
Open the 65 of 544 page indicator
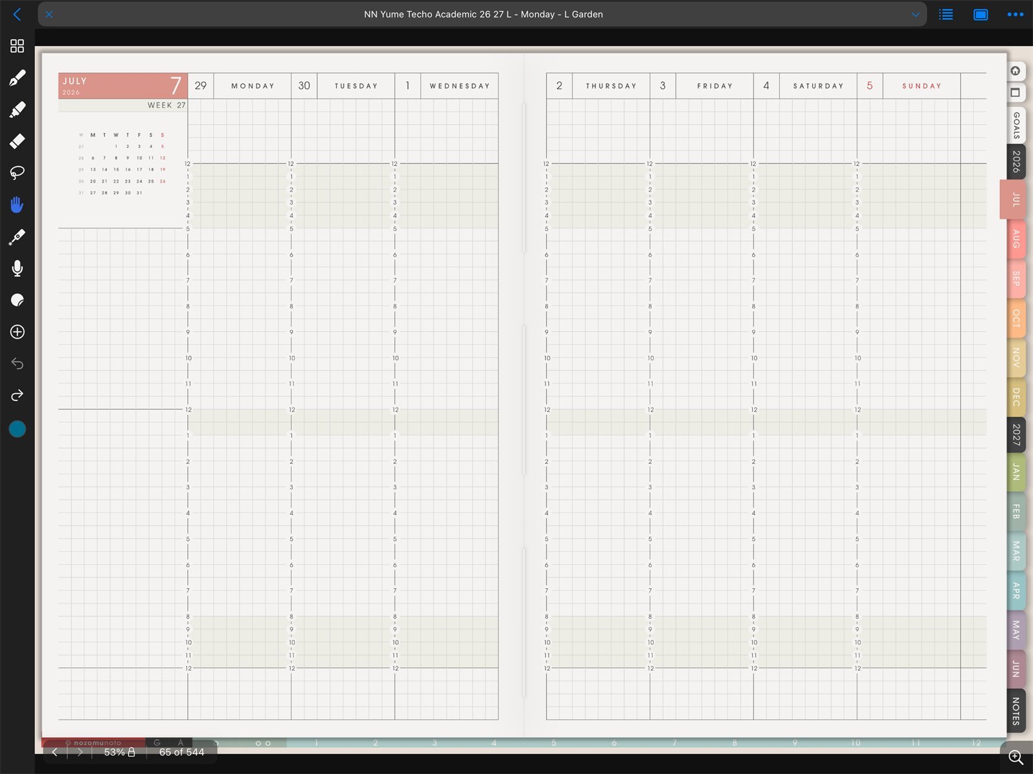181,752
